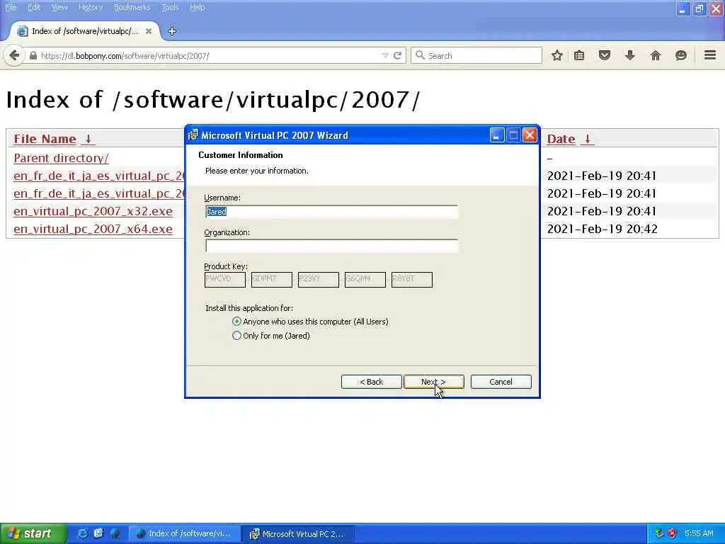Click the red security shield tray icon
Screen dimensions: 725x544
(x=673, y=533)
